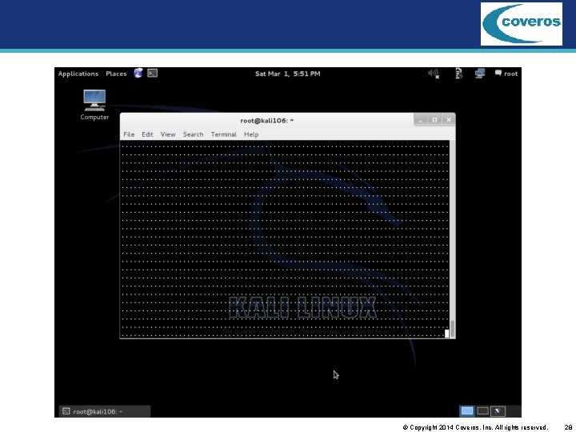Click the system tray icon beside the volume icon
Viewport: 576px width, 432px height.
pyautogui.click(x=459, y=74)
